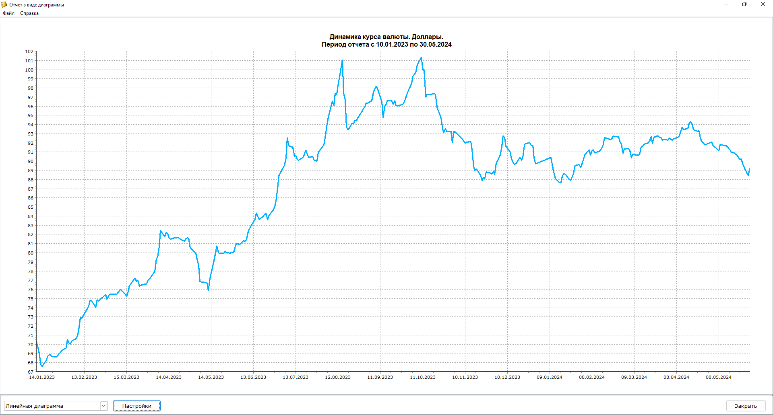Click x-axis date label 11.10.2023
This screenshot has height=415, width=773.
(423, 377)
